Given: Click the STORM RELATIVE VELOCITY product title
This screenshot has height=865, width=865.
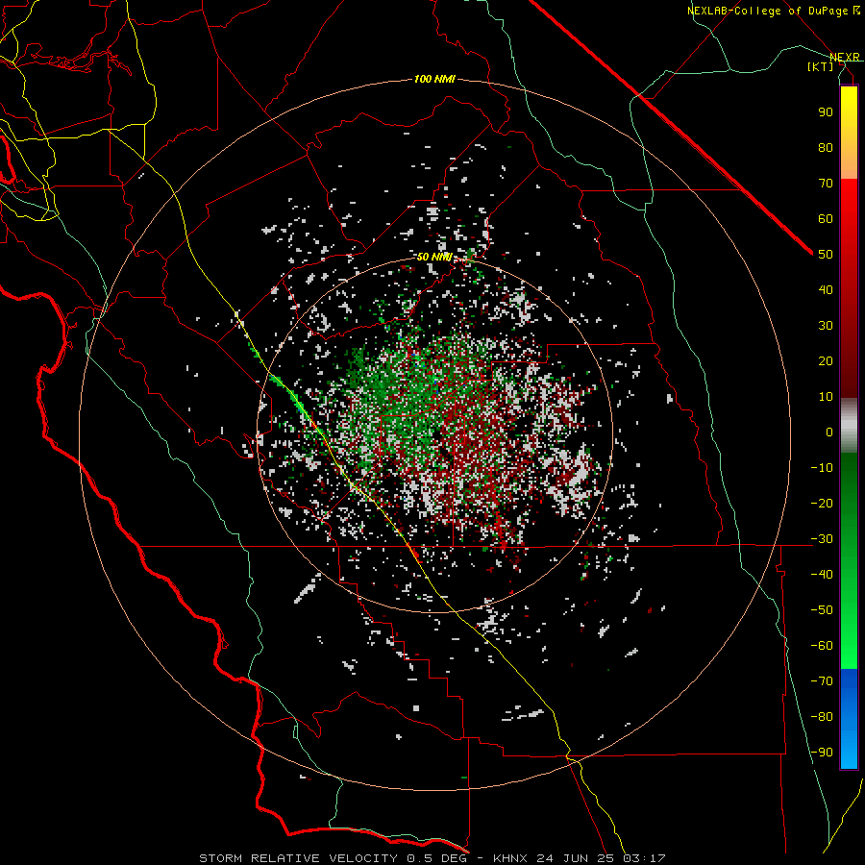Looking at the screenshot, I should tap(298, 858).
